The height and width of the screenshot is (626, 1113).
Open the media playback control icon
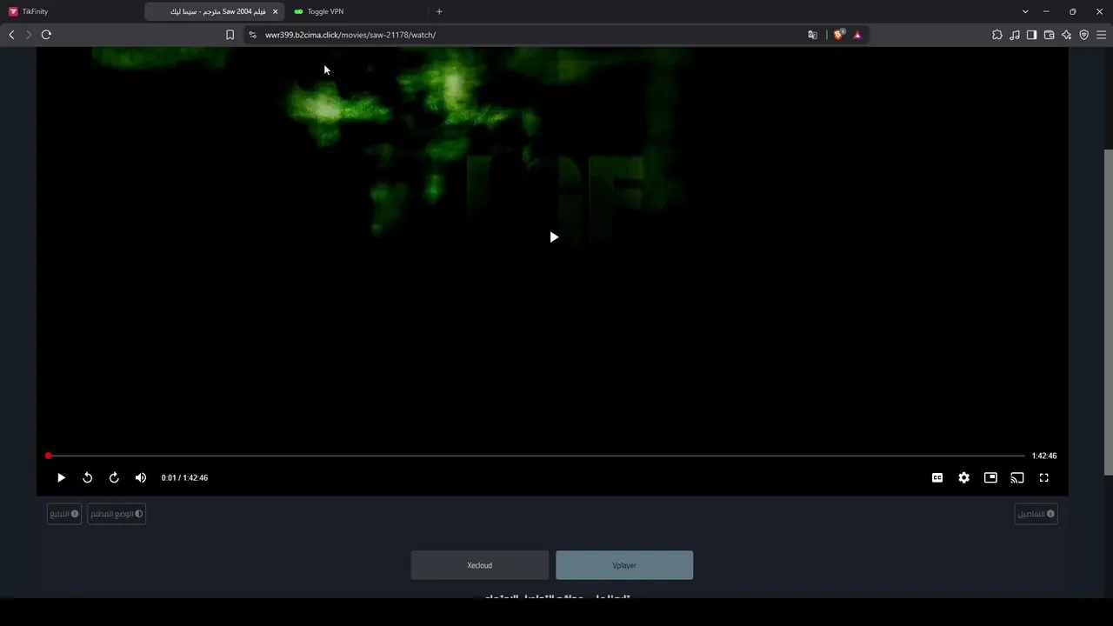point(1015,35)
